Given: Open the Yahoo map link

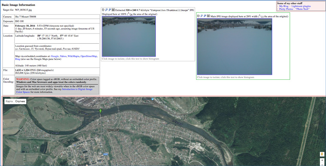Looking at the screenshot, I should (63, 56).
